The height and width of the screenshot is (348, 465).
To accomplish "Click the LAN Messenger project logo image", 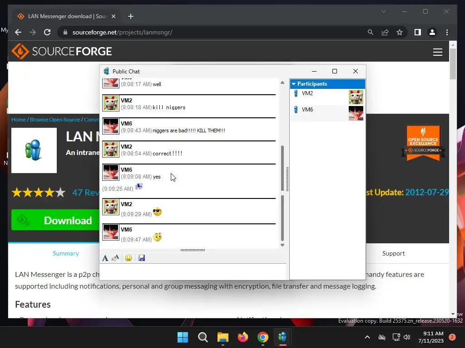I will [x=34, y=150].
